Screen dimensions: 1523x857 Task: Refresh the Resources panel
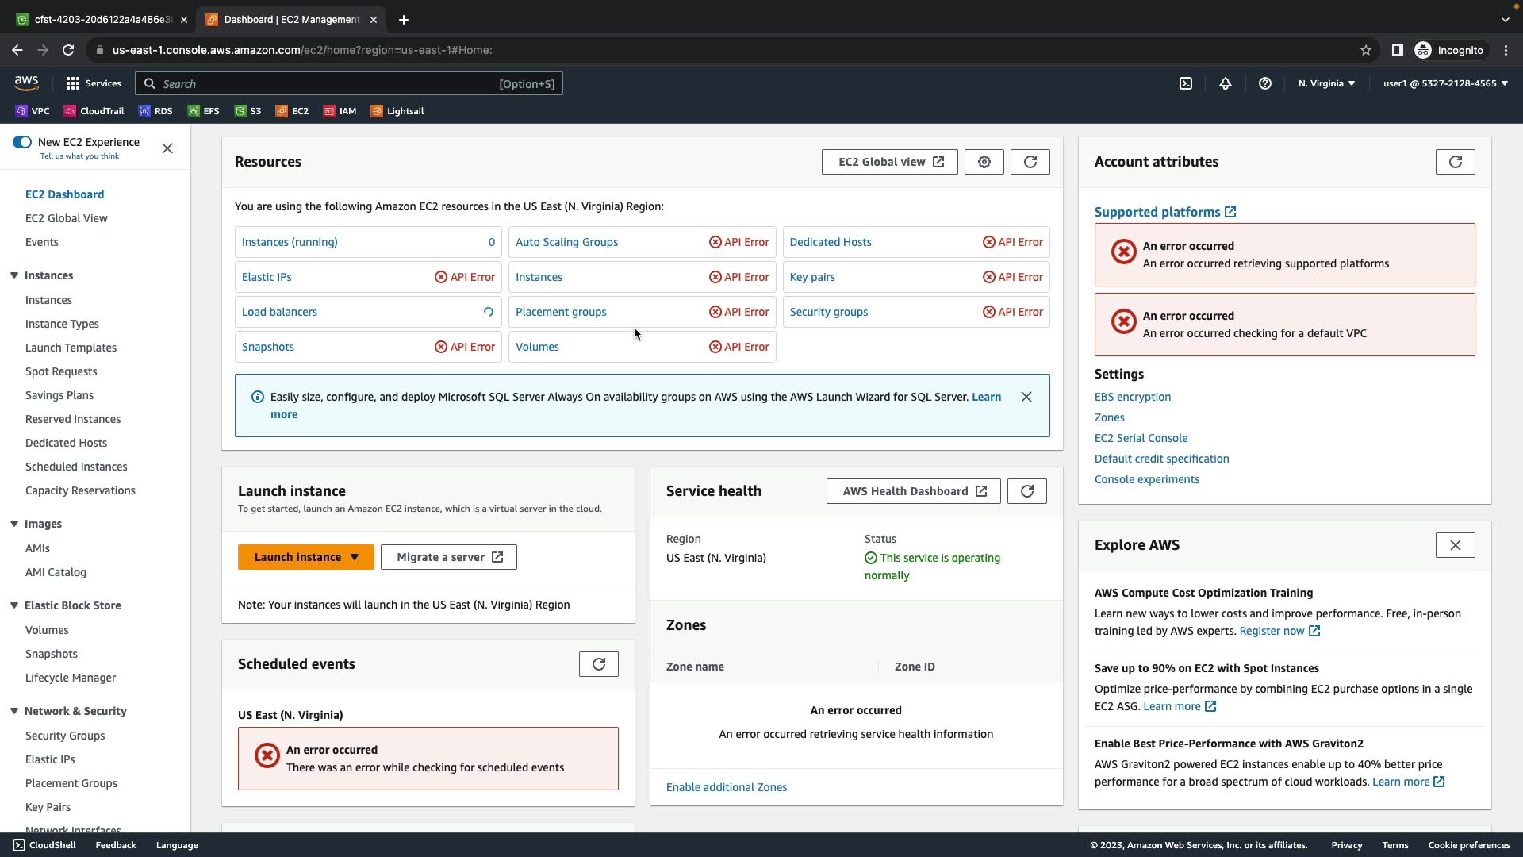click(1030, 162)
